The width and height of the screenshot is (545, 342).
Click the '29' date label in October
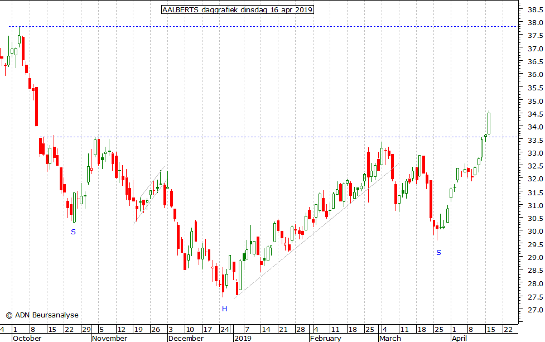click(86, 329)
